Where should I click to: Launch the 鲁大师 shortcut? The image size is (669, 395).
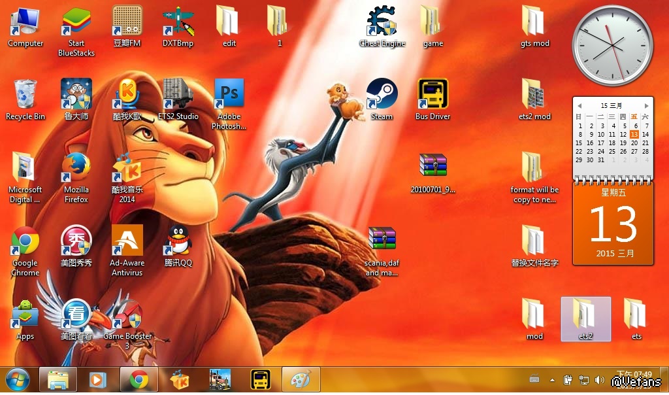pyautogui.click(x=76, y=100)
